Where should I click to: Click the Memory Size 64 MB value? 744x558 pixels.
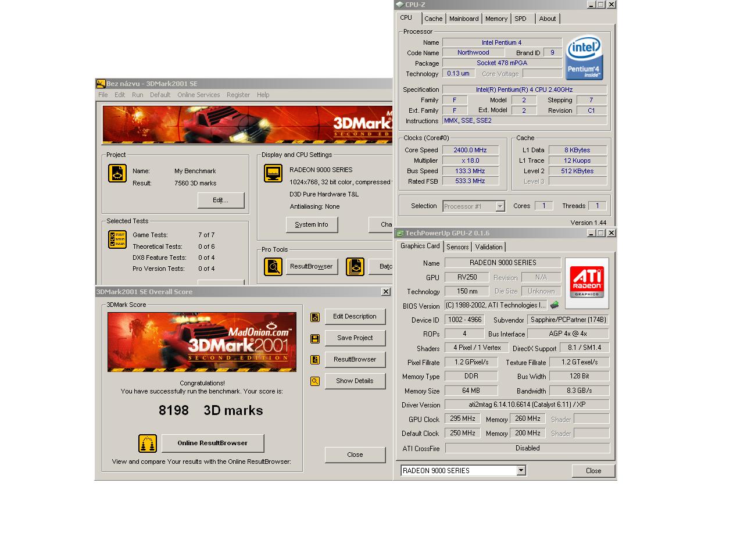(x=471, y=391)
